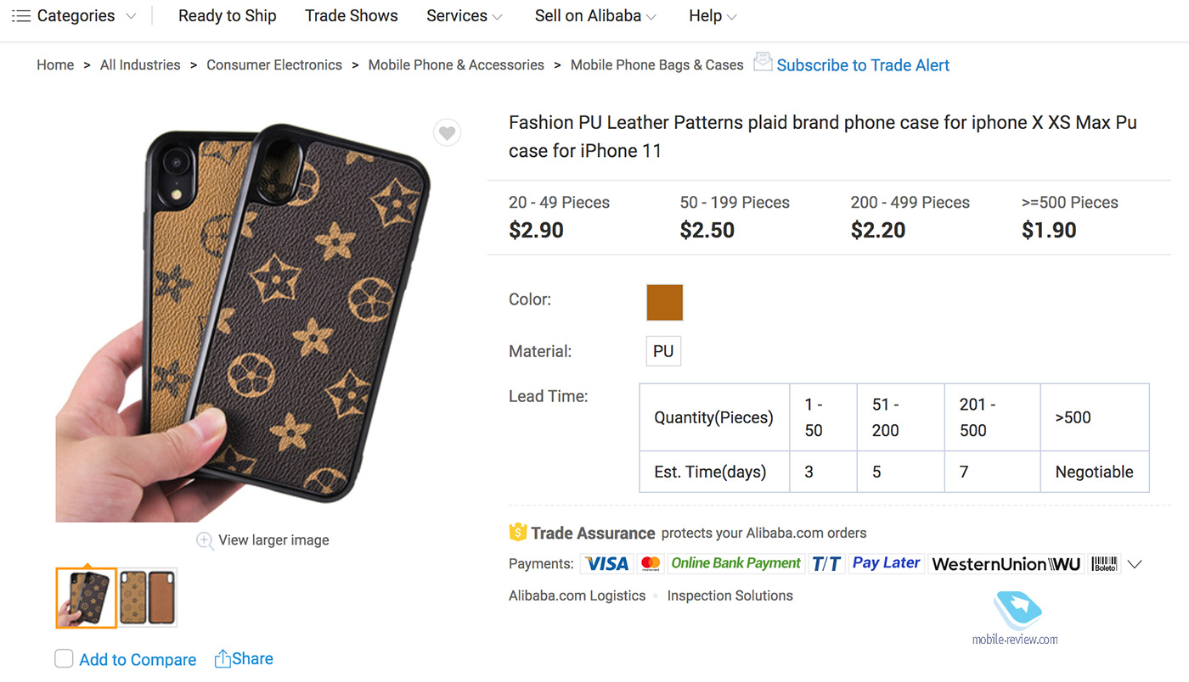Click the Trade Assurance shield icon
This screenshot has height=682, width=1189.
[x=518, y=533]
